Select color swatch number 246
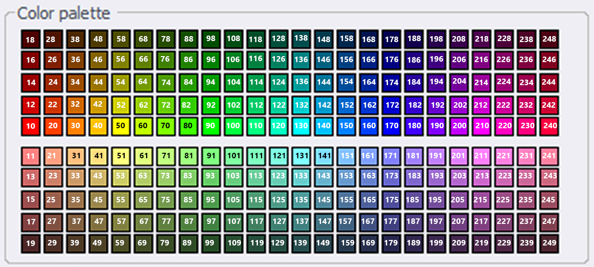594x267 pixels. (549, 61)
